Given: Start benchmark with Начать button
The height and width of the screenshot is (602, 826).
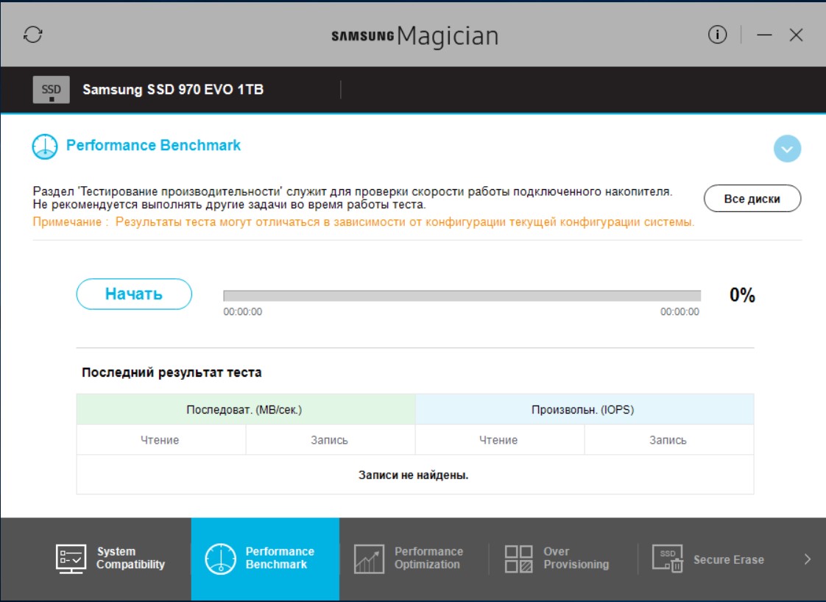Looking at the screenshot, I should [x=134, y=294].
